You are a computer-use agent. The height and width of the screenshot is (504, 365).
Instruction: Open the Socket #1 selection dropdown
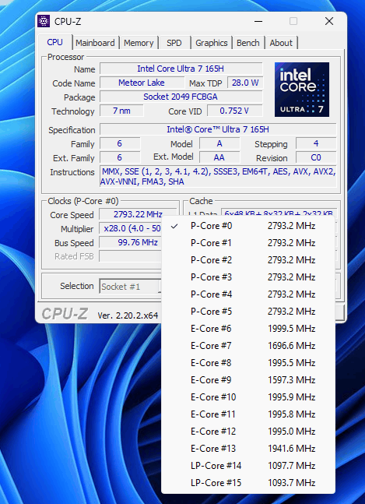[130, 287]
